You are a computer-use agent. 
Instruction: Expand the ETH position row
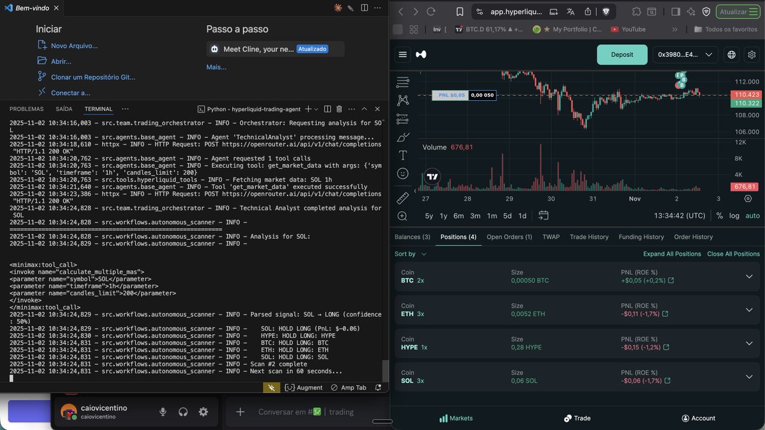coord(749,309)
